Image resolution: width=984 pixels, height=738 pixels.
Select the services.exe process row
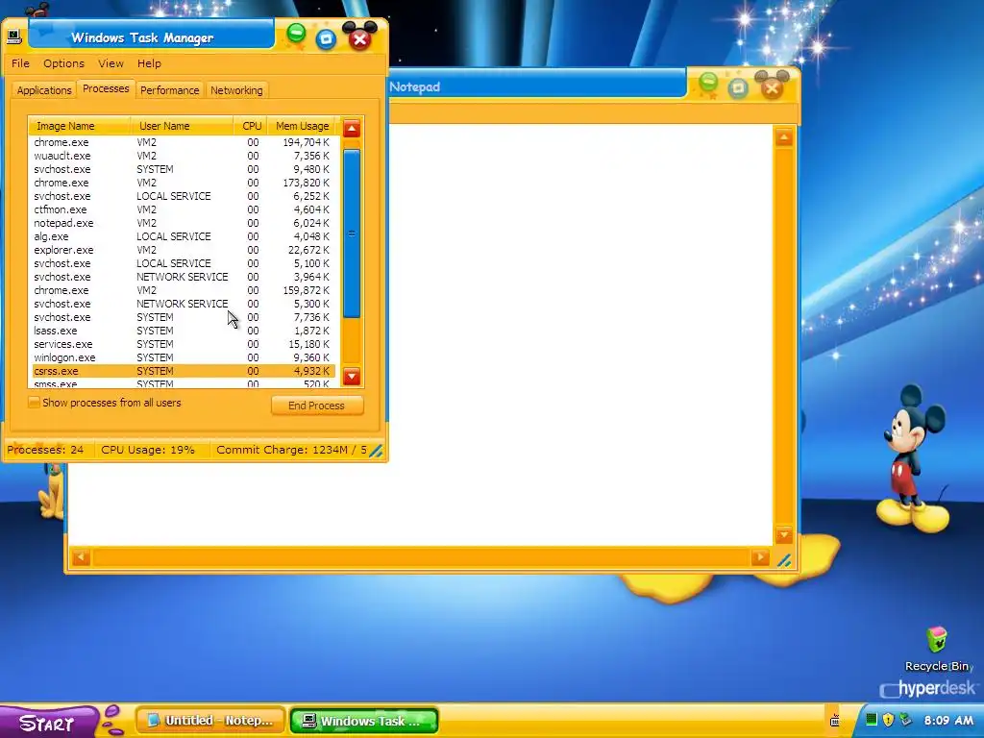coord(184,344)
